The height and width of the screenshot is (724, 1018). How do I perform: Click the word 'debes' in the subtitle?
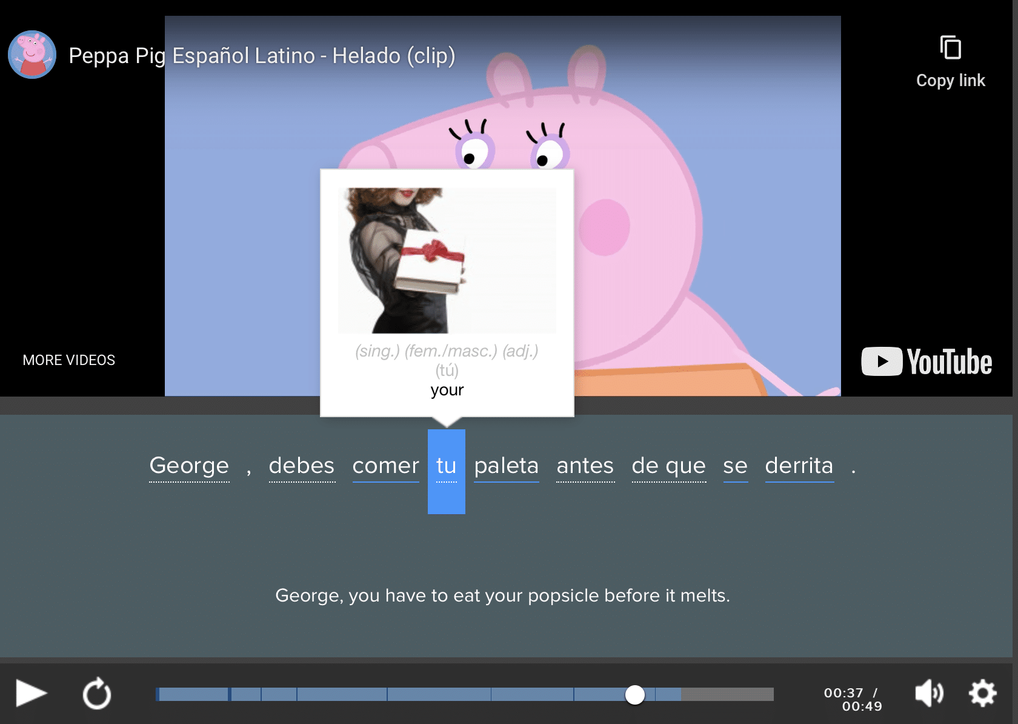(302, 466)
